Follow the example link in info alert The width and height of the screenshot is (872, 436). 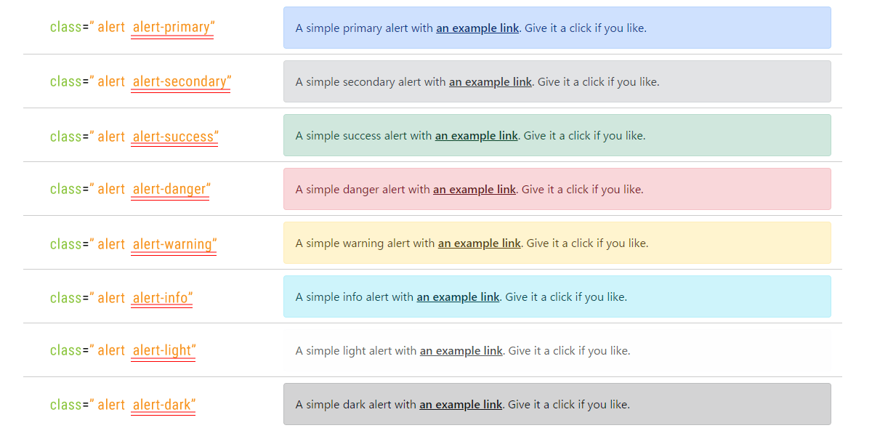[458, 297]
